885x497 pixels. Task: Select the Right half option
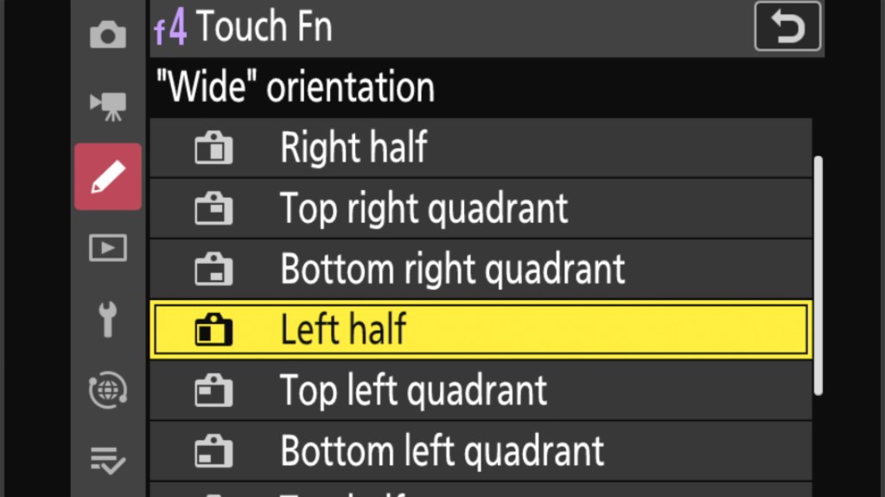(x=353, y=148)
